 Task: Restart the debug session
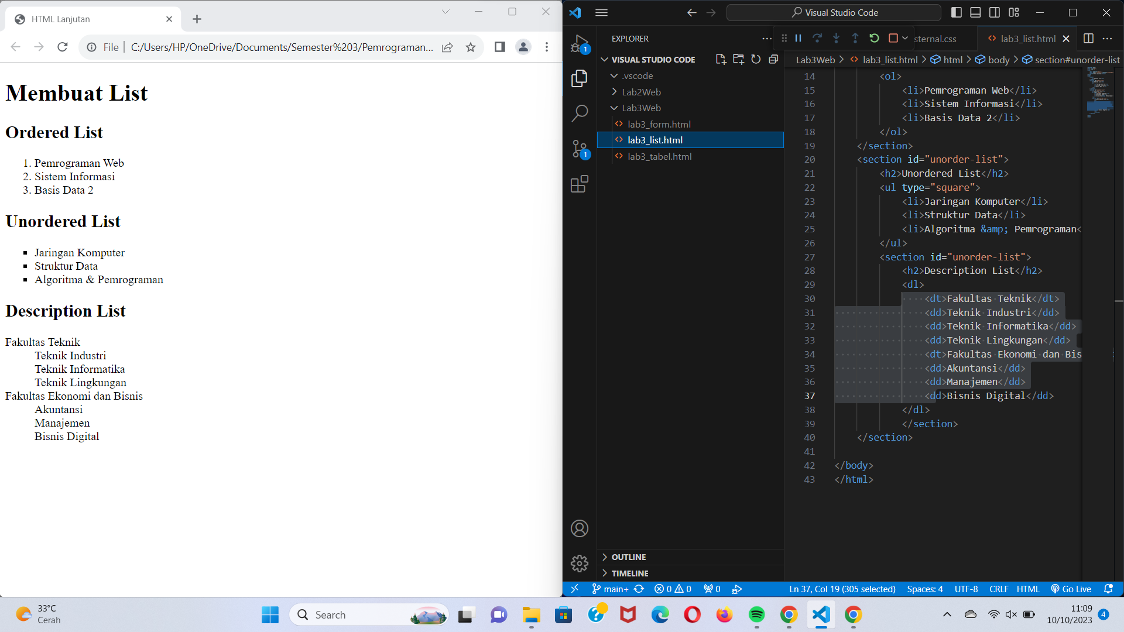point(874,38)
